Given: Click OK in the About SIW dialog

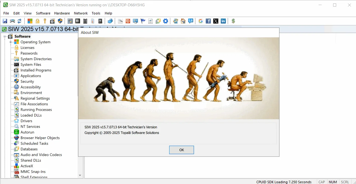Looking at the screenshot, I should (182, 150).
